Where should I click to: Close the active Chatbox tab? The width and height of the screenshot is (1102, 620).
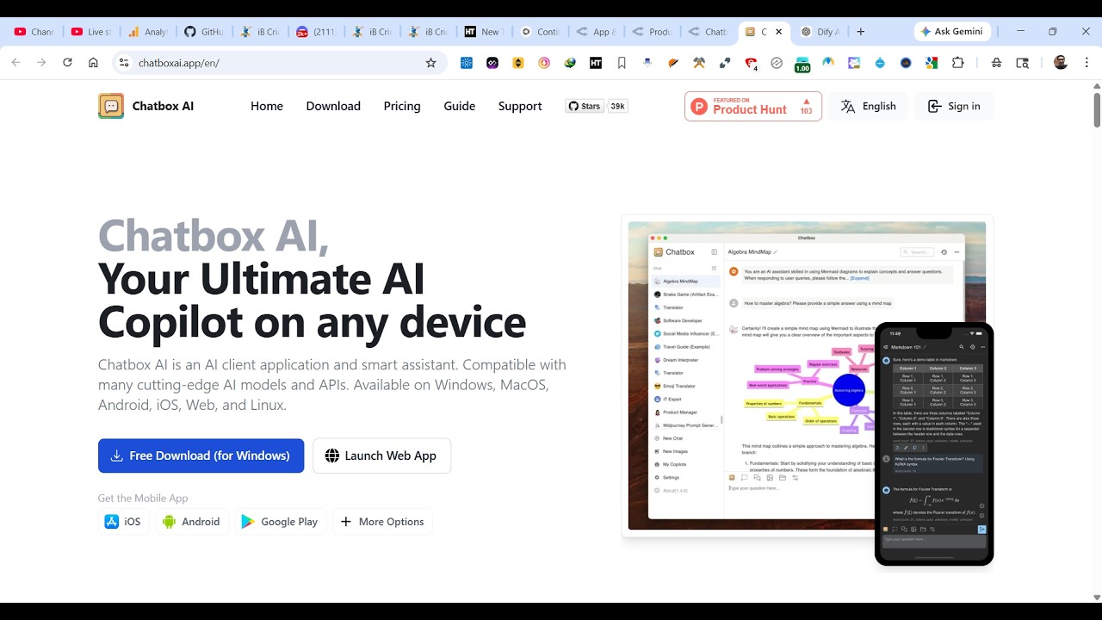[779, 32]
